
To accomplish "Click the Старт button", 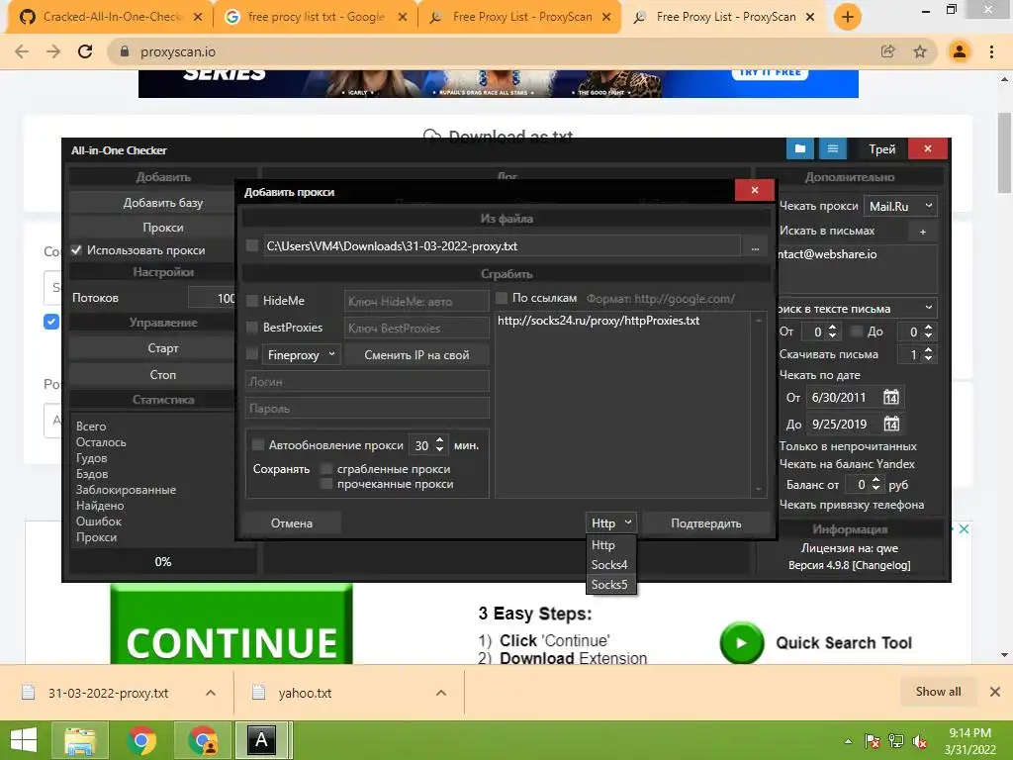I will click(x=163, y=347).
